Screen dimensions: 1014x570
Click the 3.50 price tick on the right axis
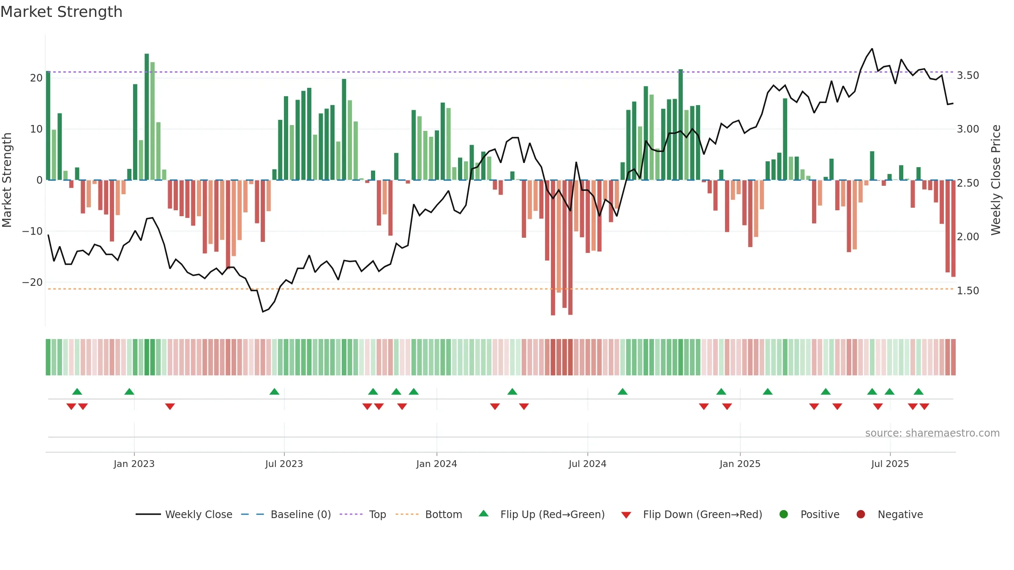point(968,75)
